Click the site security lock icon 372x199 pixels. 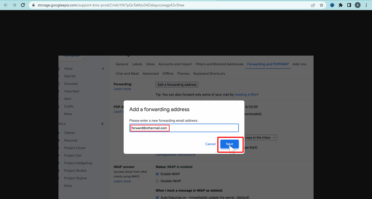click(33, 5)
